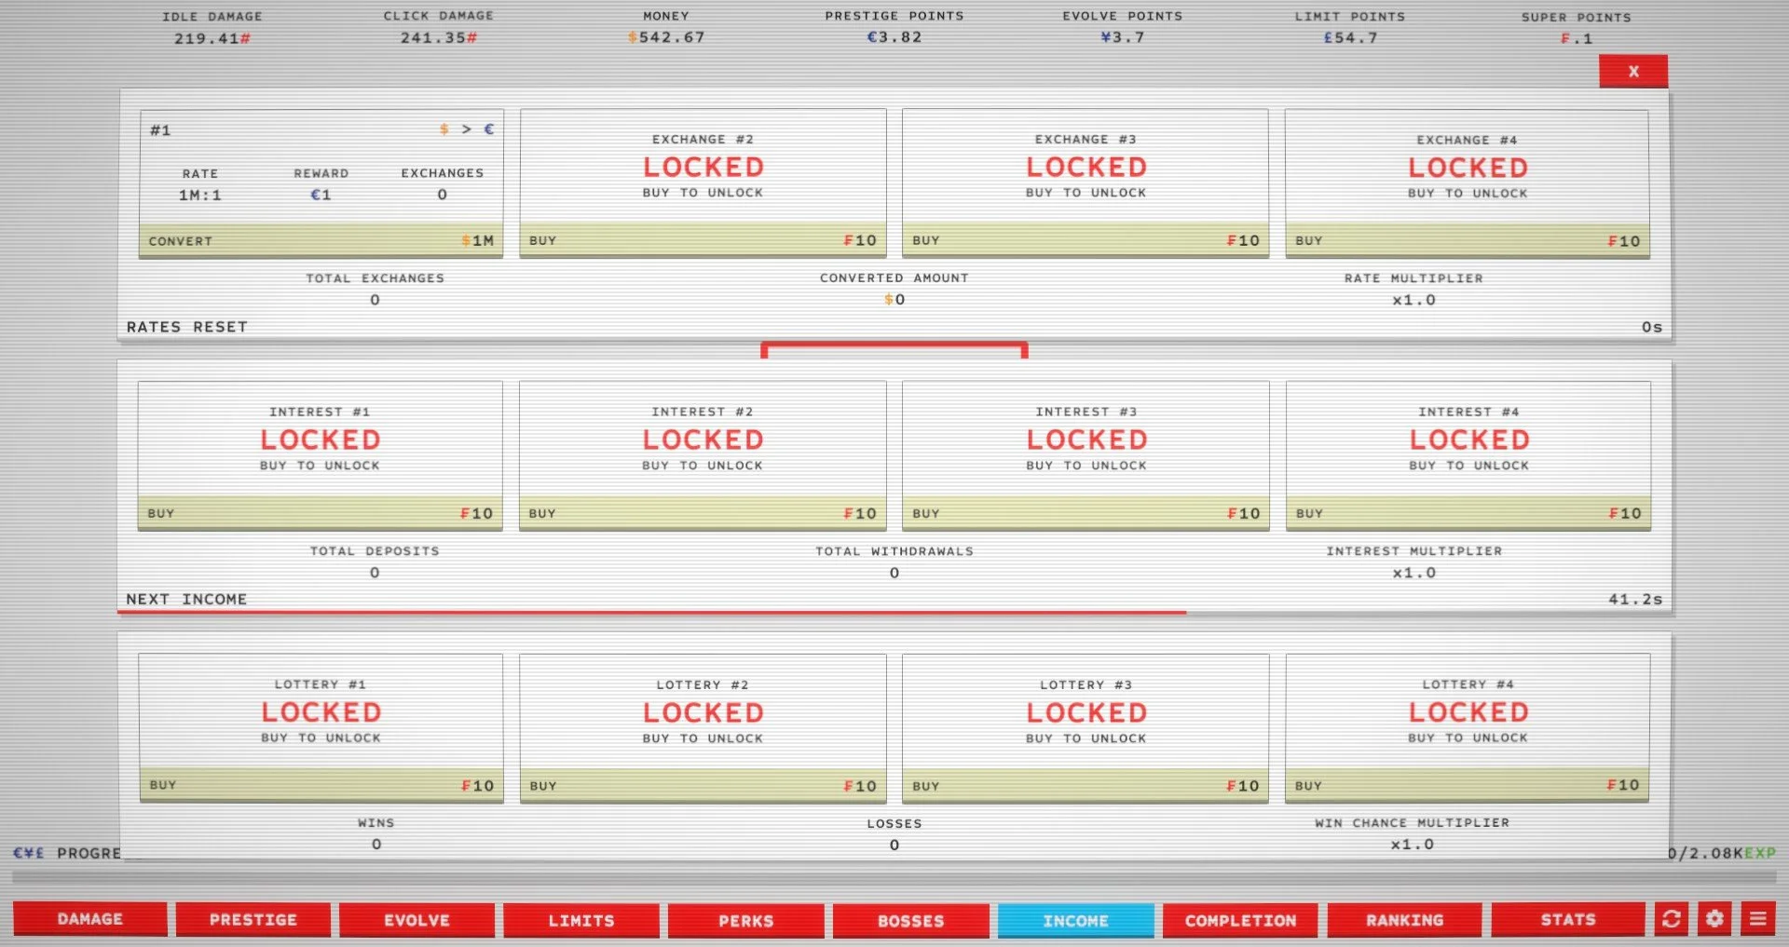Click the Rate Multiplier x1.0 value
1789x947 pixels.
tap(1413, 300)
